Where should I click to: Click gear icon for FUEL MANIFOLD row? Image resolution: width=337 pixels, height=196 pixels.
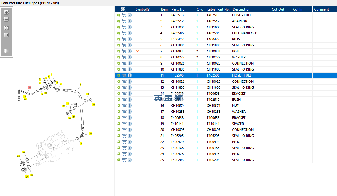119,33
